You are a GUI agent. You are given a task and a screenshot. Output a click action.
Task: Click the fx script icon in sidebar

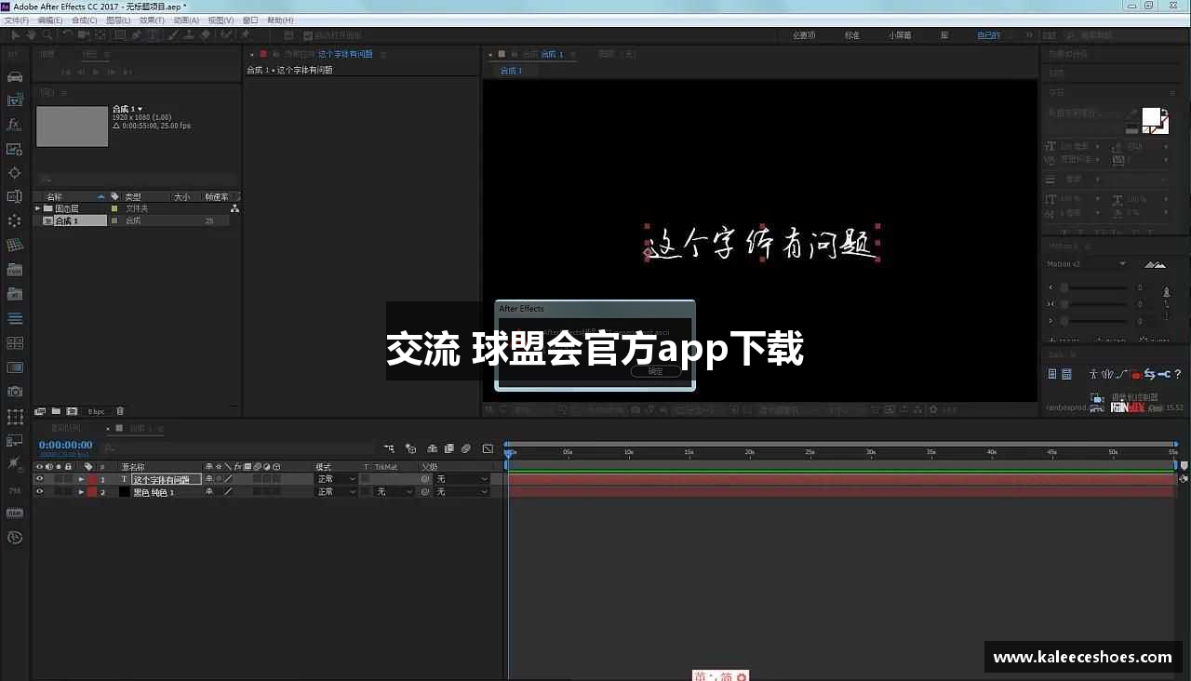point(15,124)
